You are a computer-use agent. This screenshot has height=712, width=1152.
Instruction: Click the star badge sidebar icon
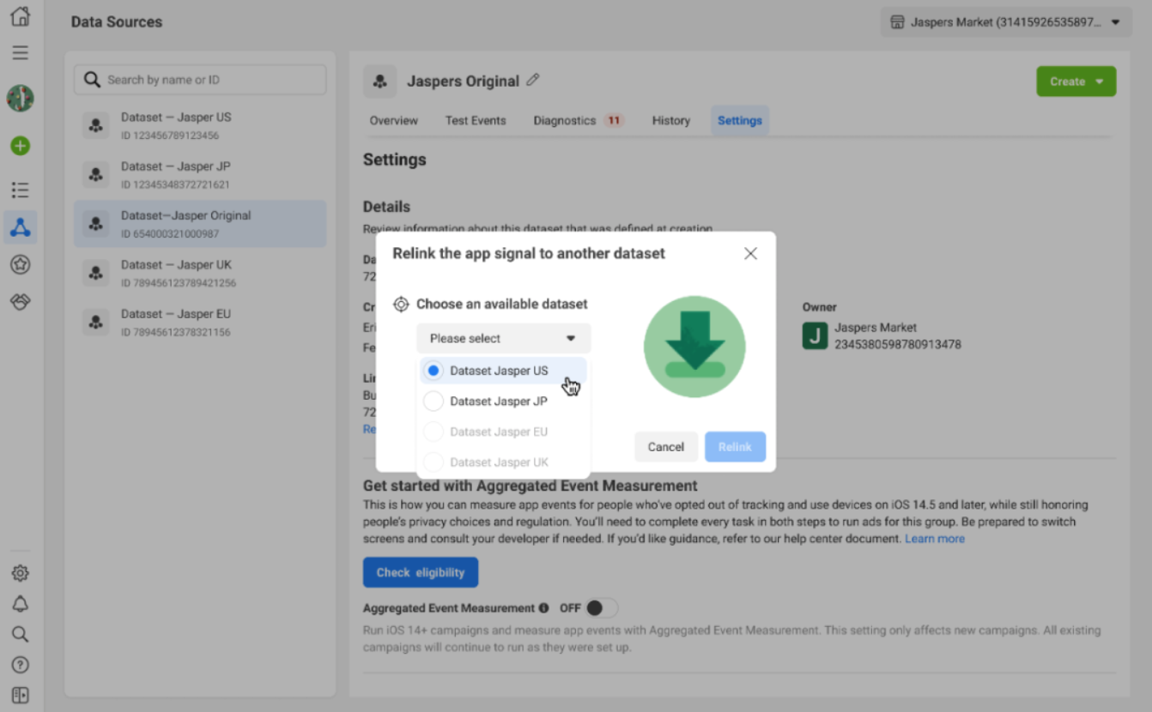(21, 265)
